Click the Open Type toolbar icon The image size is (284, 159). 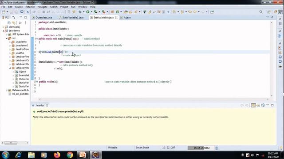pyautogui.click(x=126, y=12)
